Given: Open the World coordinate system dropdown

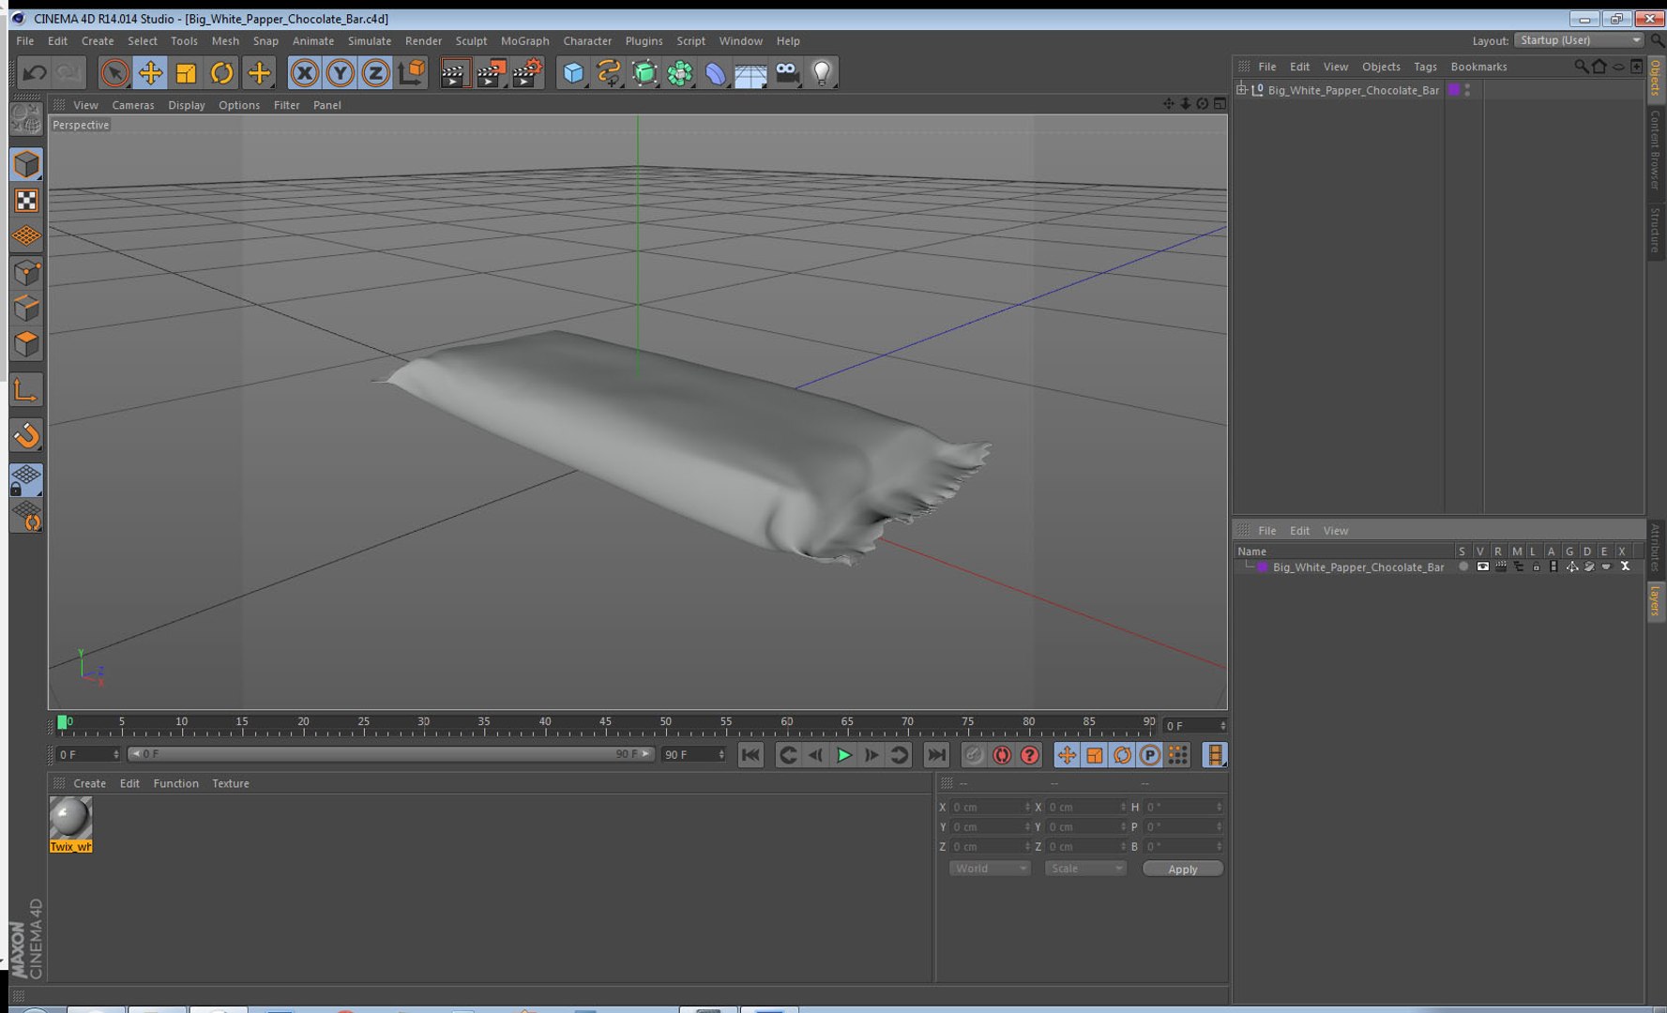Looking at the screenshot, I should click(990, 869).
